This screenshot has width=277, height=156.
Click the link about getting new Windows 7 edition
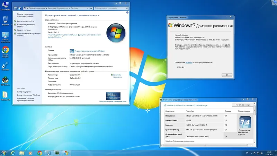(74, 36)
